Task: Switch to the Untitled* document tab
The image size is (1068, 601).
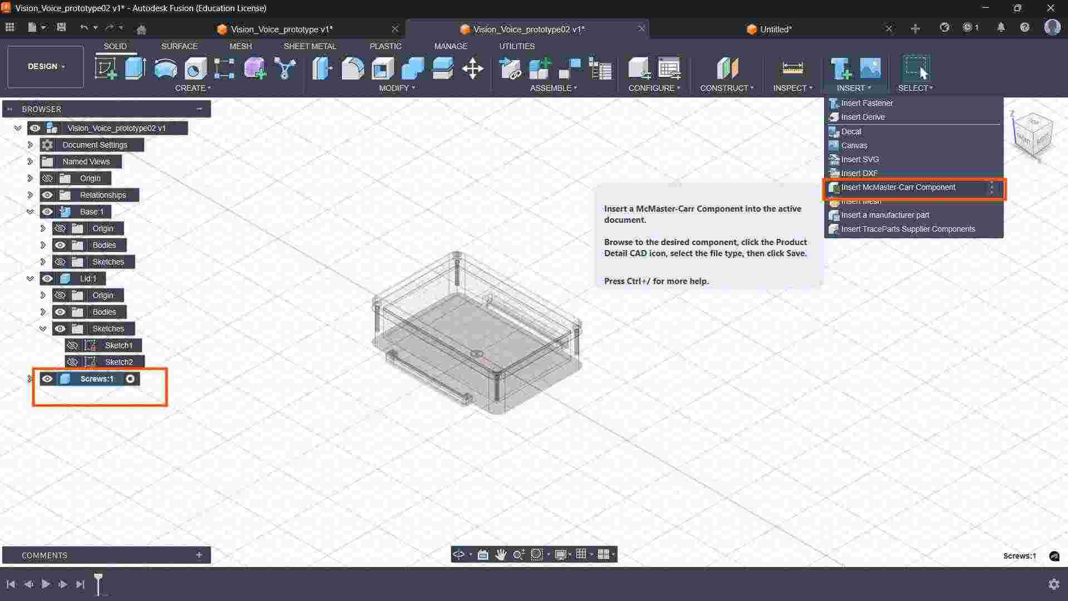Action: (776, 29)
